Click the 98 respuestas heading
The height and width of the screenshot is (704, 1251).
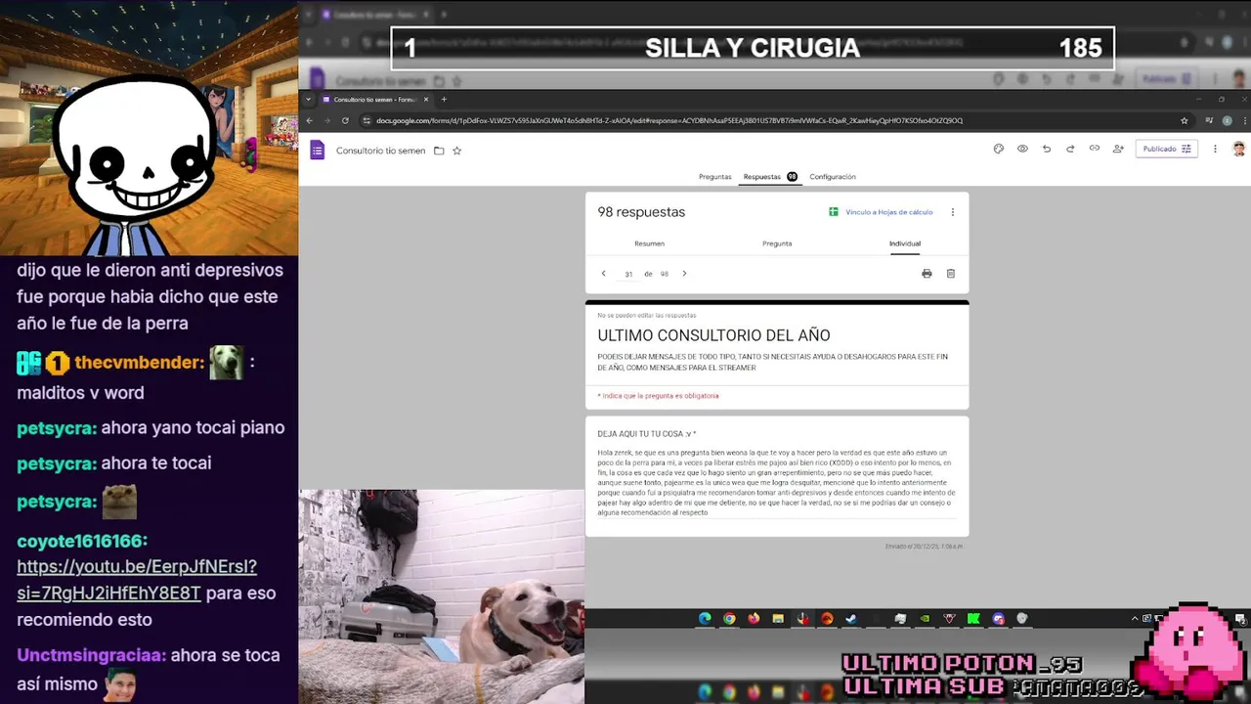641,212
